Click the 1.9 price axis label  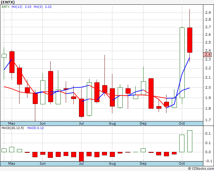click(x=208, y=98)
